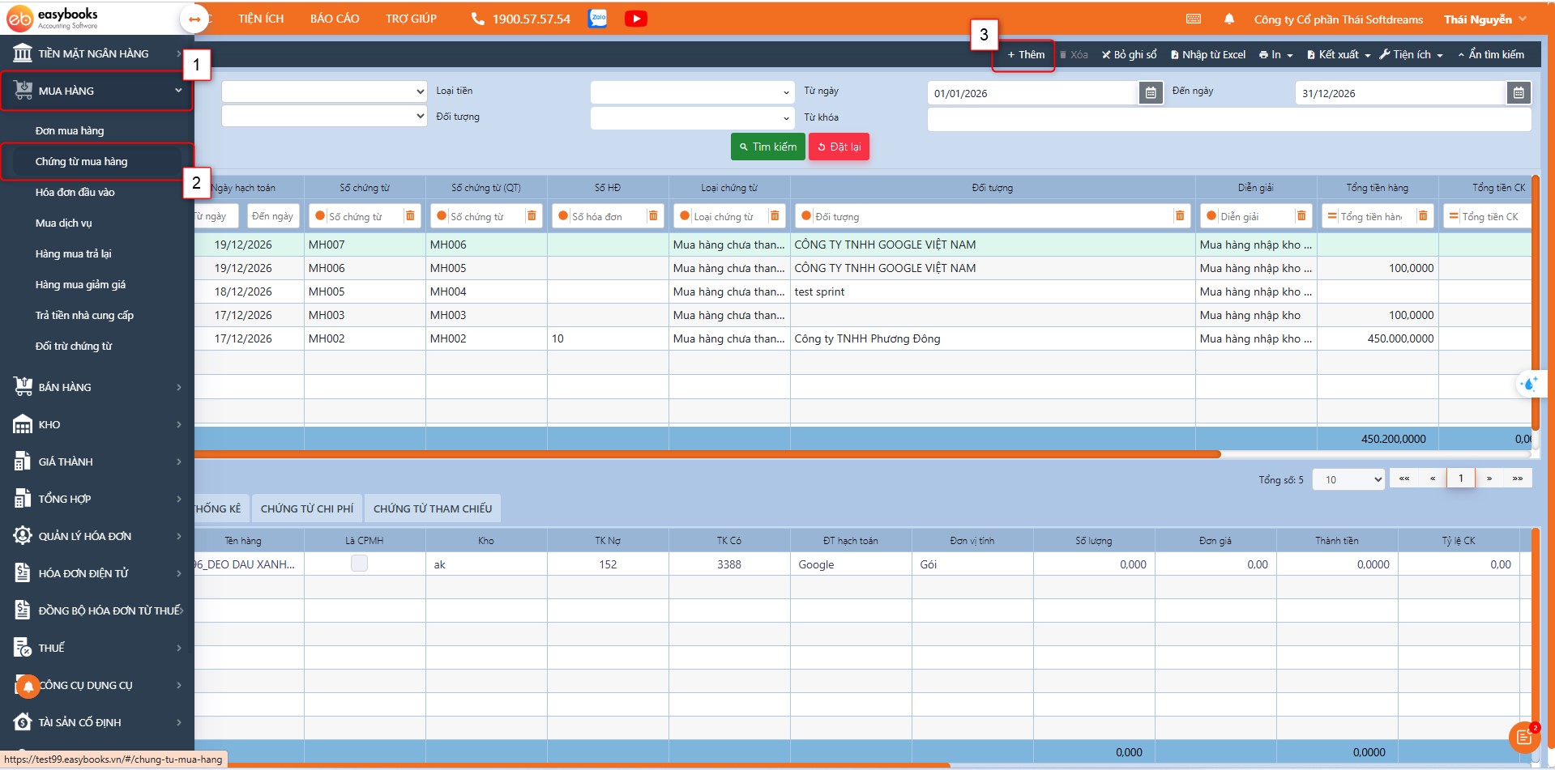The height and width of the screenshot is (770, 1555).
Task: Click the Zalo chat icon in header
Action: coord(597,19)
